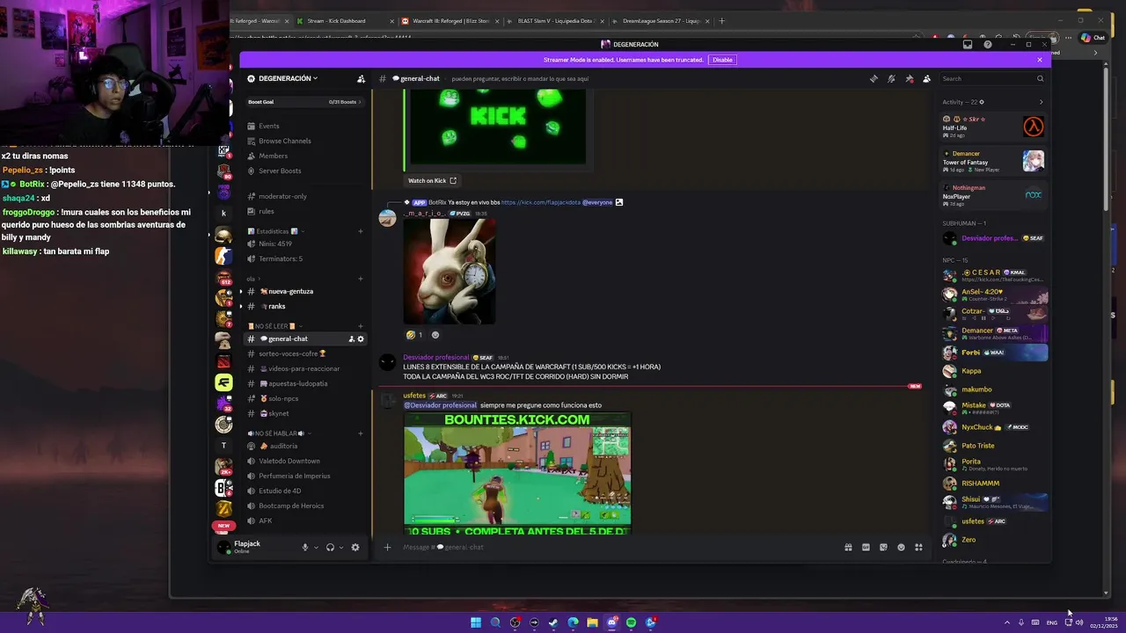
Task: Toggle the member list icon
Action: 926,78
